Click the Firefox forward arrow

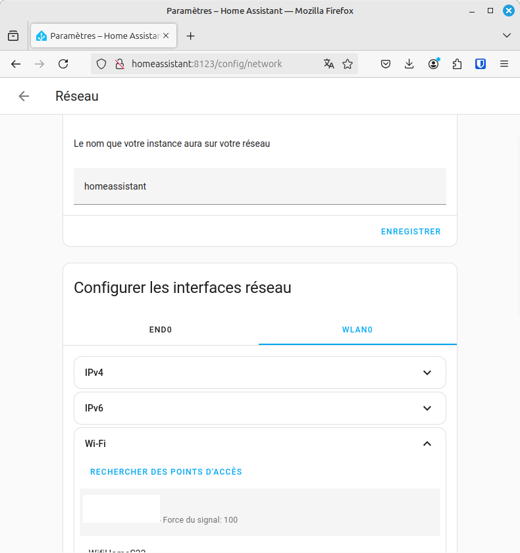pyautogui.click(x=39, y=64)
